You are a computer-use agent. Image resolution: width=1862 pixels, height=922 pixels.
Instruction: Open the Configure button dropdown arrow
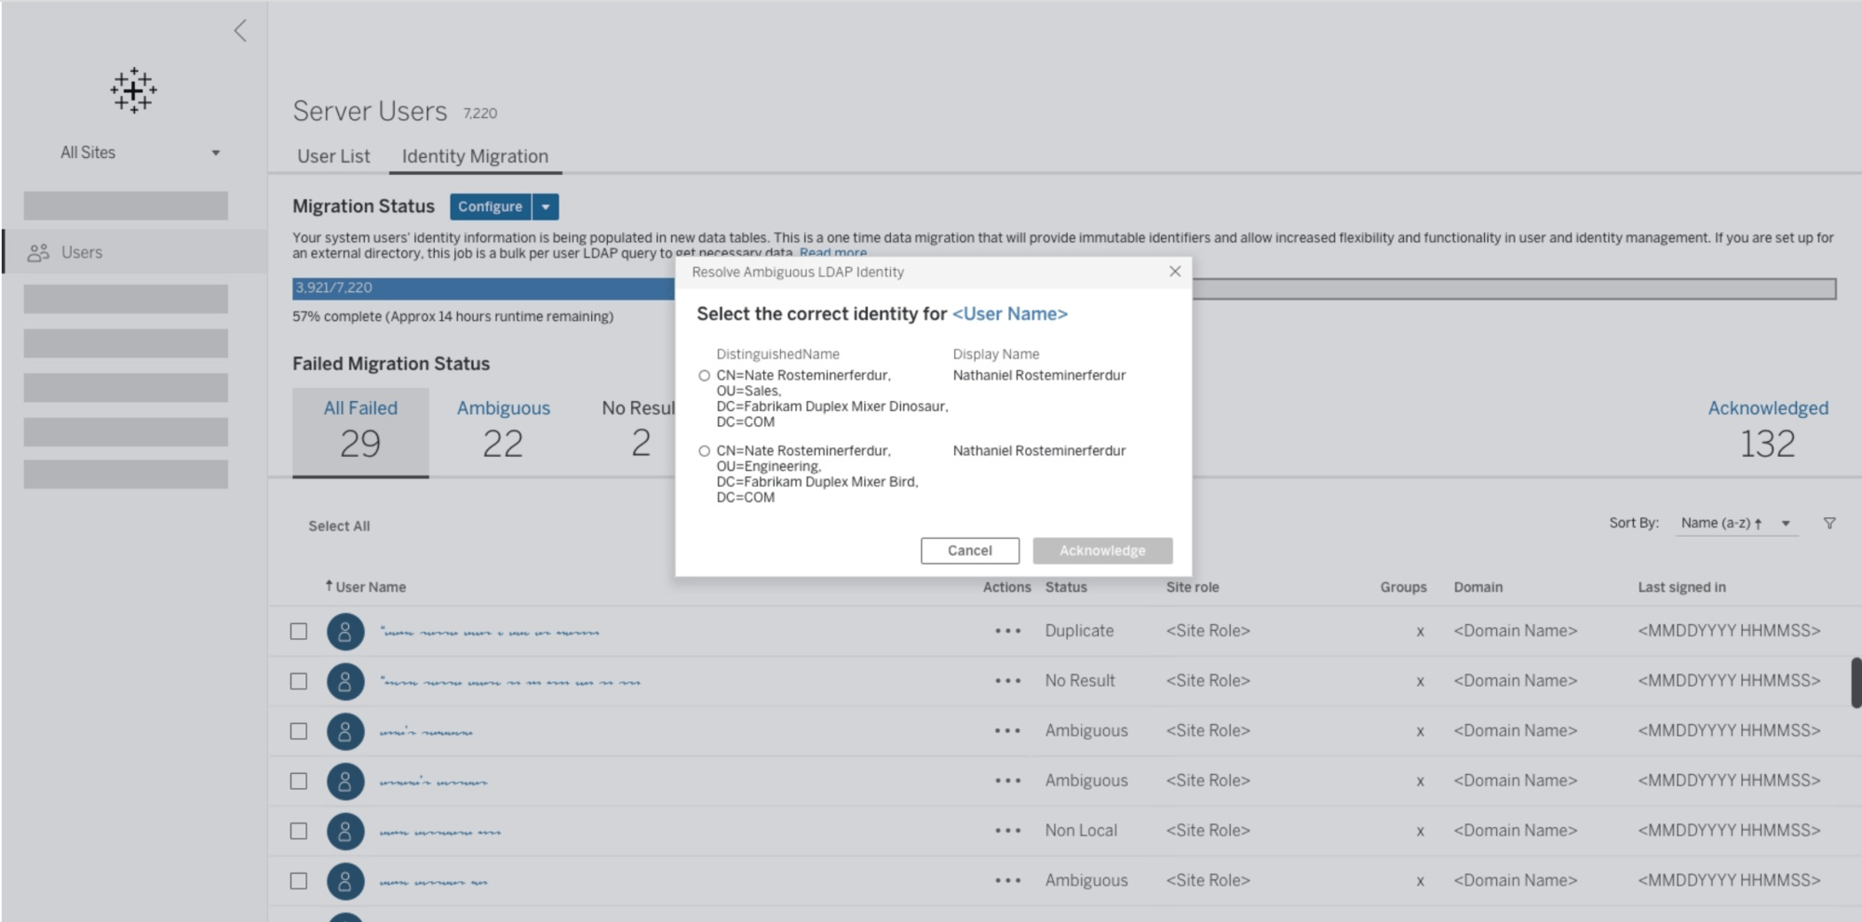546,207
